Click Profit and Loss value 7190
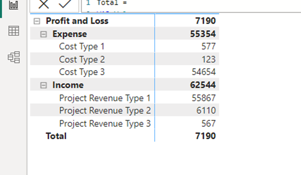 [x=206, y=21]
